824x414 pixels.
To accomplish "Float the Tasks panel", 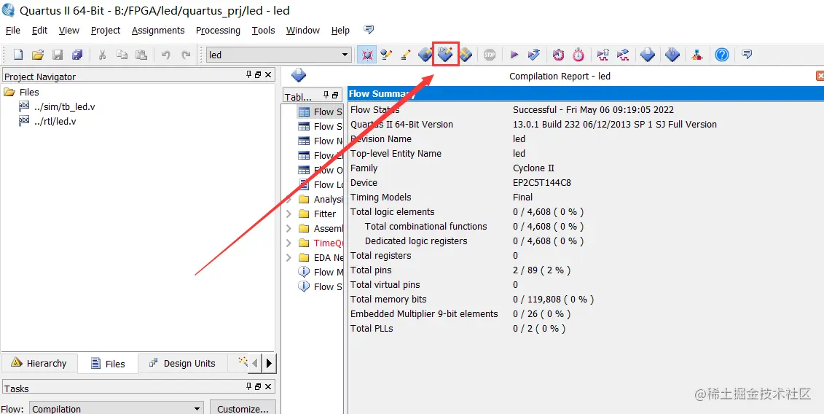I will pos(258,387).
